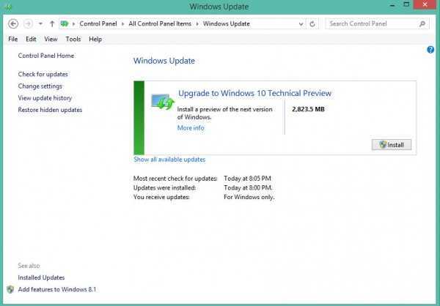Open the Help menu
Viewport: 440px width, 306px height.
pos(95,40)
